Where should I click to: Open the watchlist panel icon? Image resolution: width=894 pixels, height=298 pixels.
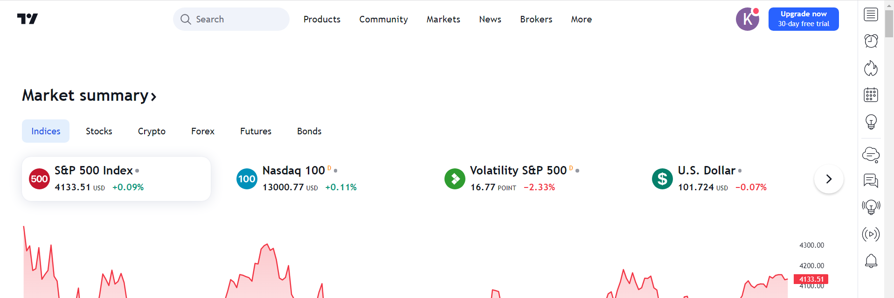point(871,14)
